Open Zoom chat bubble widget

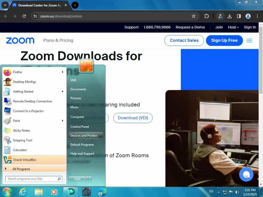pyautogui.click(x=246, y=174)
